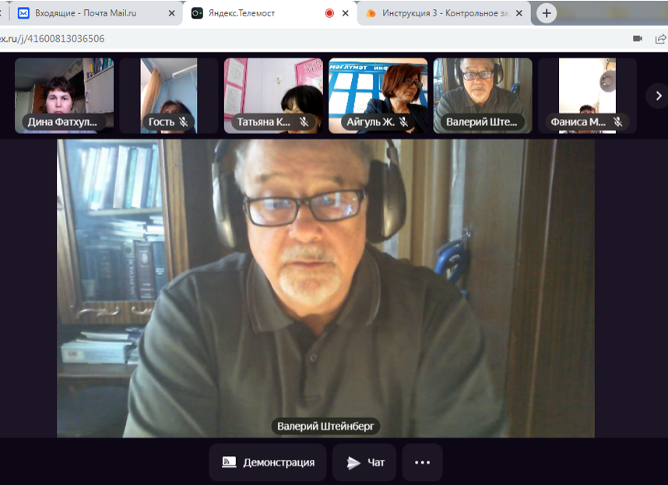Click the camera icon in the address bar
668x485 pixels.
click(638, 38)
